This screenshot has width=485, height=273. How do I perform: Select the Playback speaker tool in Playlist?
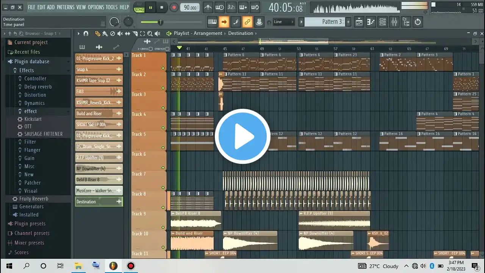(x=157, y=33)
